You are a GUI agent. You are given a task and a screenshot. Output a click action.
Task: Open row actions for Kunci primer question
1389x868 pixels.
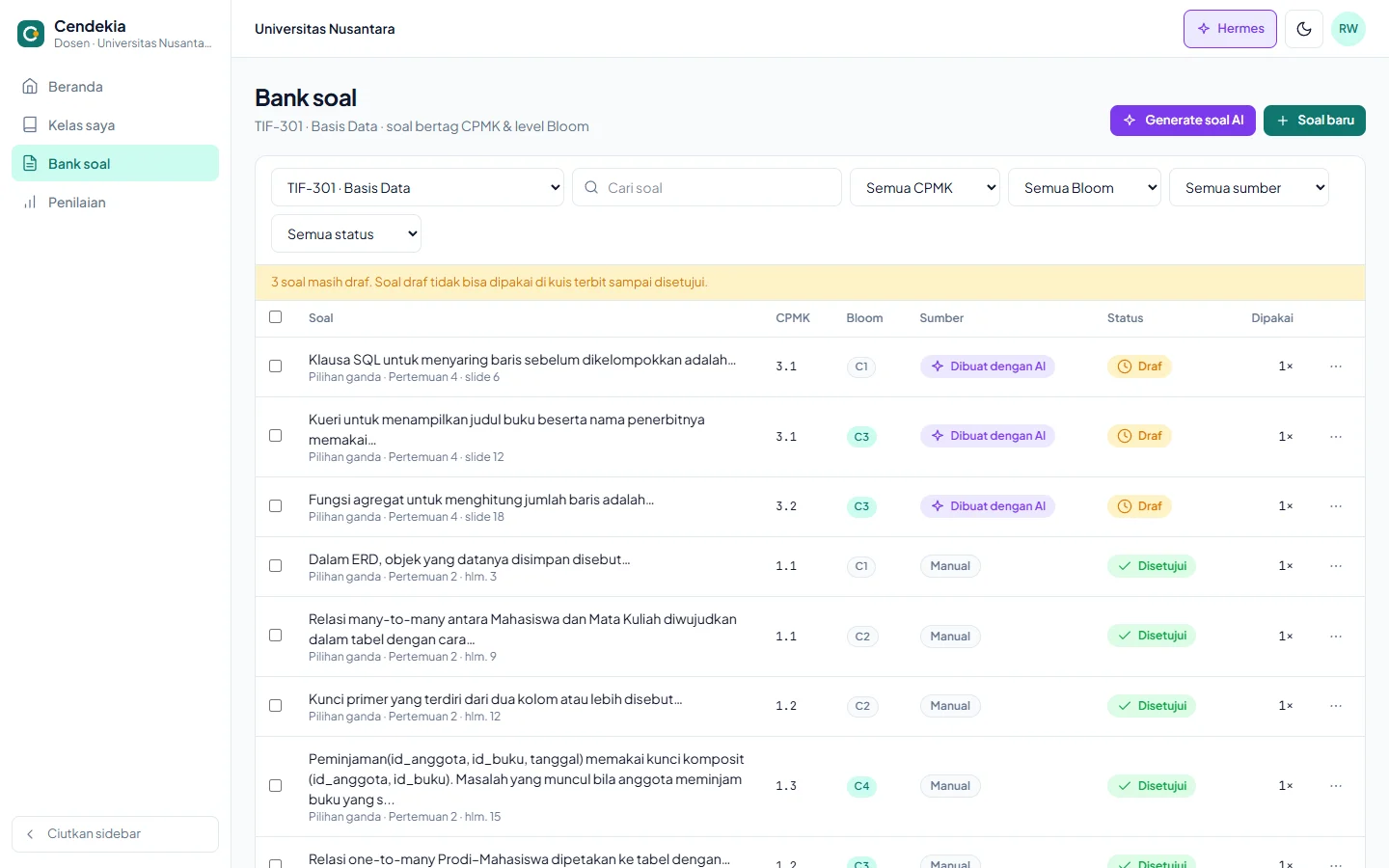click(x=1336, y=706)
